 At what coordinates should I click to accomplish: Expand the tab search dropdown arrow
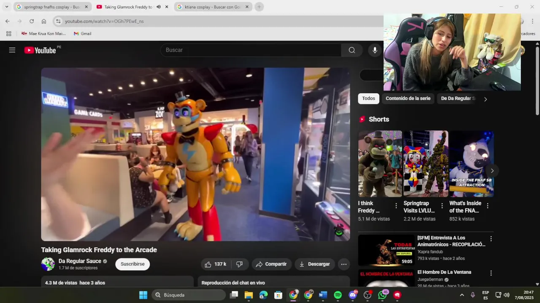6,7
